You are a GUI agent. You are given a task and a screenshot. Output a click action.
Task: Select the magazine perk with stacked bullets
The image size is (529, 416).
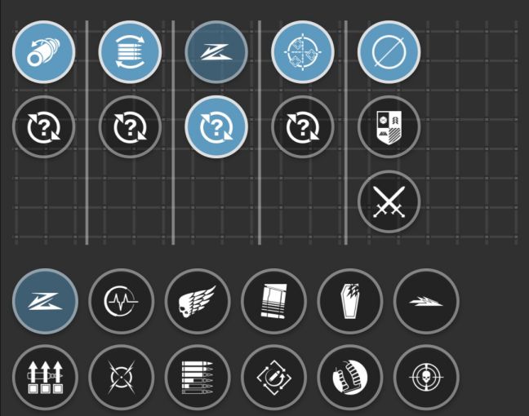coord(131,52)
